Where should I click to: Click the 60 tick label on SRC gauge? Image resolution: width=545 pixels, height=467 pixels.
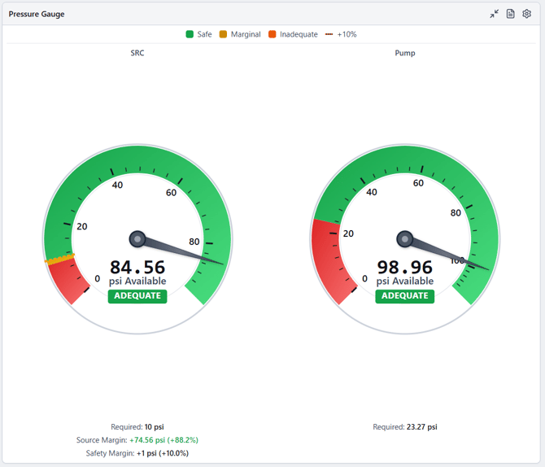171,193
